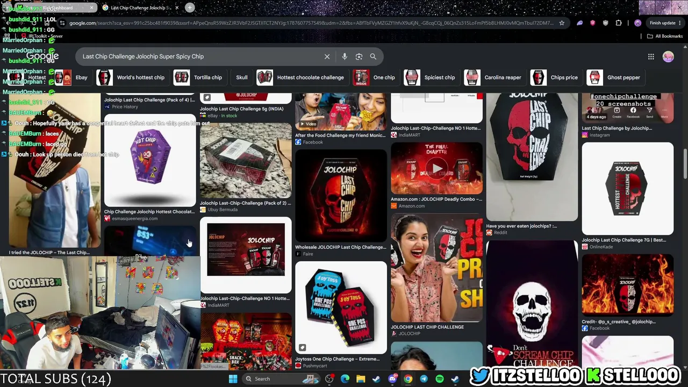Open 'Last Chip Challenge by Jolochip' Instagram link
Screen dimensions: 688x387
click(x=617, y=128)
